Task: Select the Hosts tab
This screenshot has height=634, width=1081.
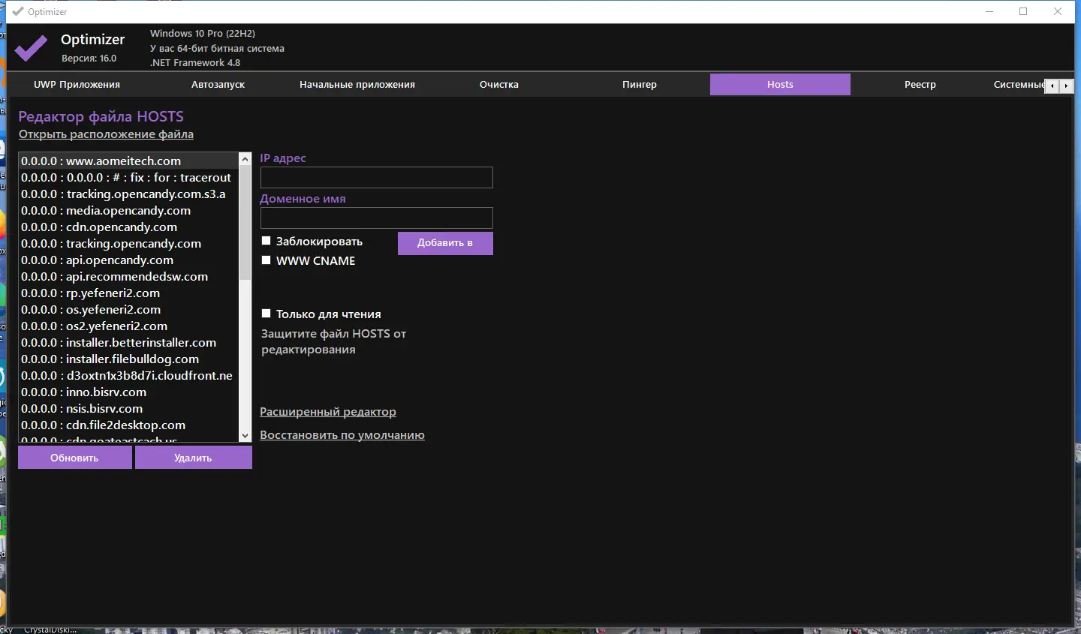Action: click(x=780, y=85)
